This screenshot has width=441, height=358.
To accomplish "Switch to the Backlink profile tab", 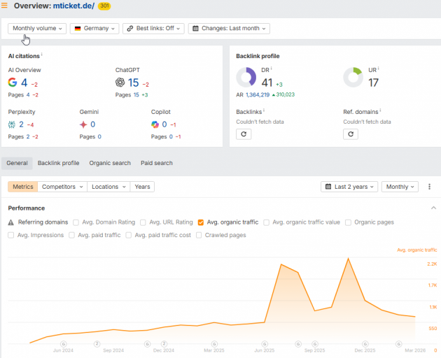I will 59,163.
